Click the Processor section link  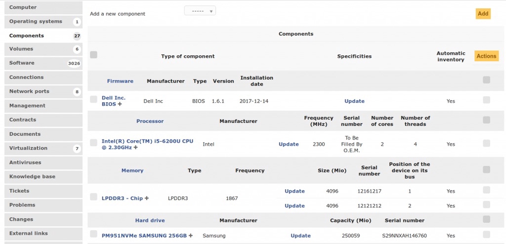click(150, 121)
